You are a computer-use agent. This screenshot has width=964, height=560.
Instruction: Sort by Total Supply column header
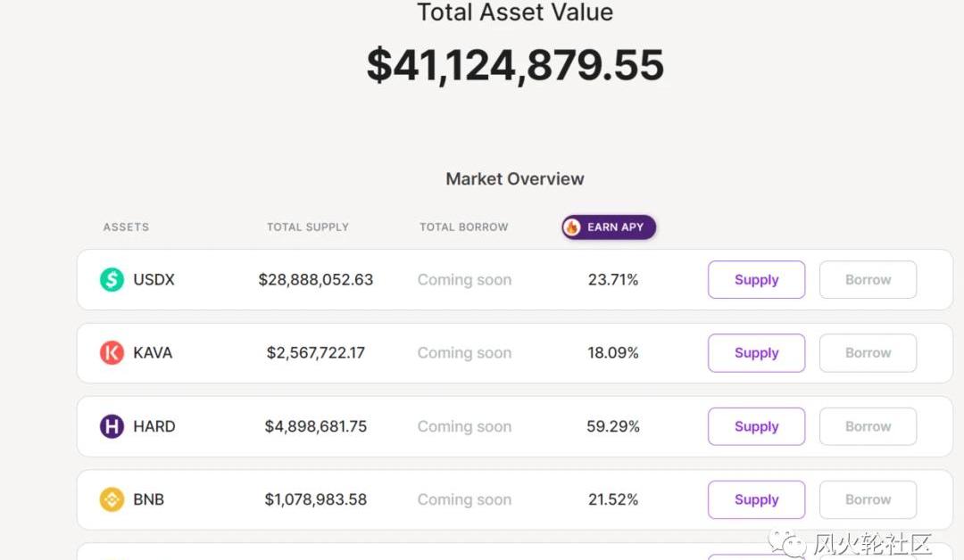point(307,227)
